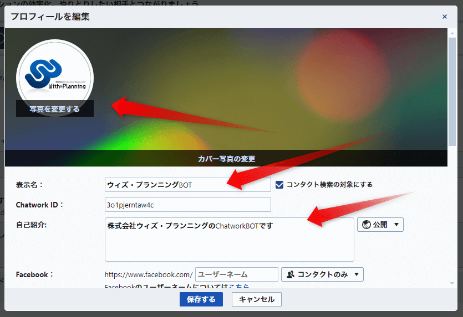Click カバー写真の変更 cover photo bar

click(x=226, y=158)
